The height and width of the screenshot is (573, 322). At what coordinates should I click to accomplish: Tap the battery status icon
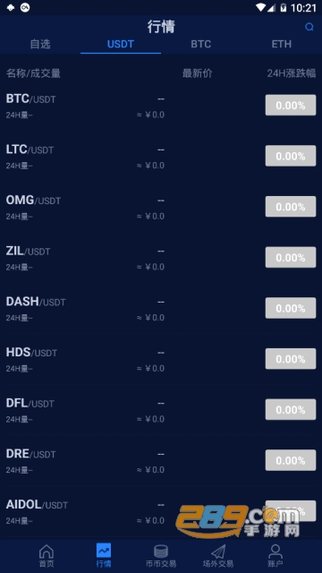(284, 7)
